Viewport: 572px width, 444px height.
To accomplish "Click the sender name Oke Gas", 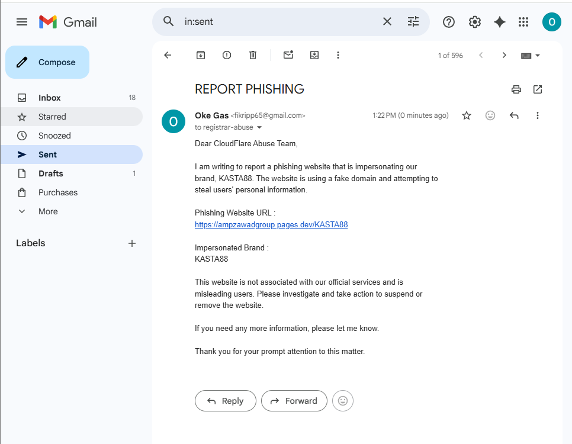I will [x=211, y=115].
